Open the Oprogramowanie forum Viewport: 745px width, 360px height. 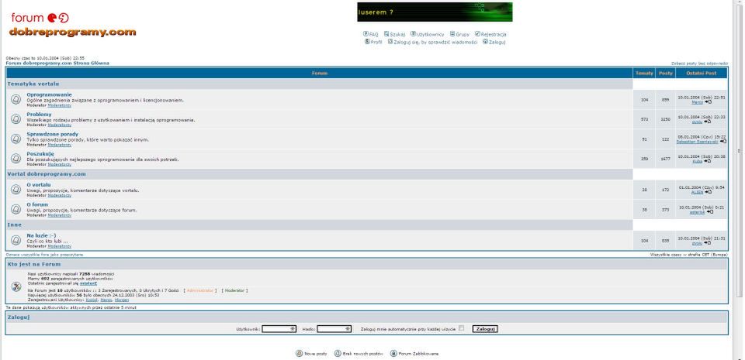coord(50,94)
